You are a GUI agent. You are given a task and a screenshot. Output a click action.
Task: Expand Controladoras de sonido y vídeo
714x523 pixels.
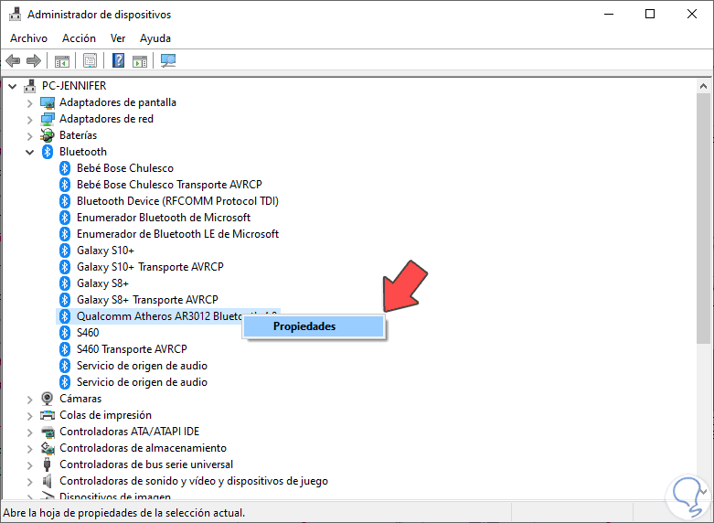coord(29,481)
